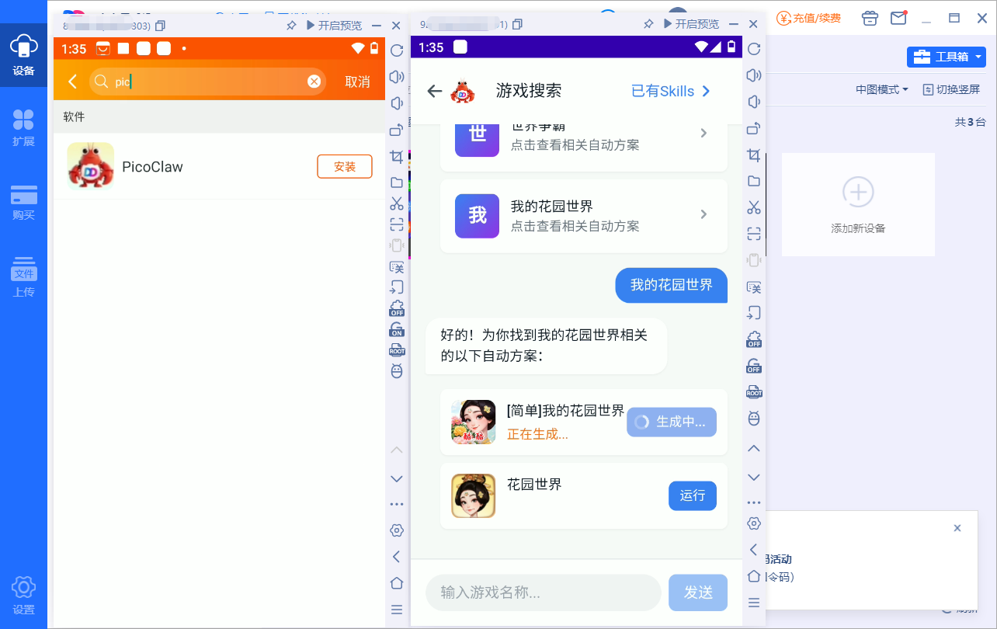Click scan frame icon on 游戏搜索 device toolbar

click(753, 234)
